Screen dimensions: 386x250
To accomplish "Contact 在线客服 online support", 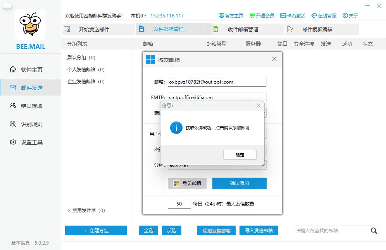I will tap(324, 16).
